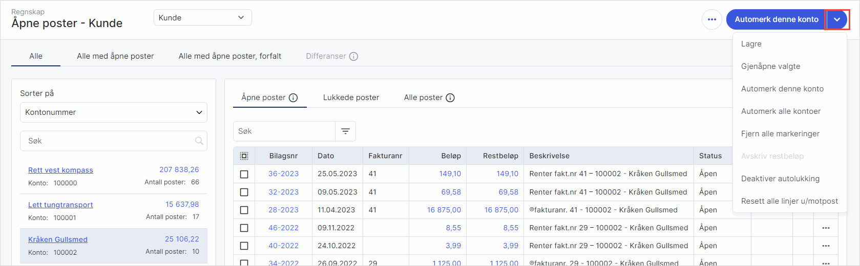Open the Kunde type dropdown
Image resolution: width=860 pixels, height=266 pixels.
click(x=202, y=17)
